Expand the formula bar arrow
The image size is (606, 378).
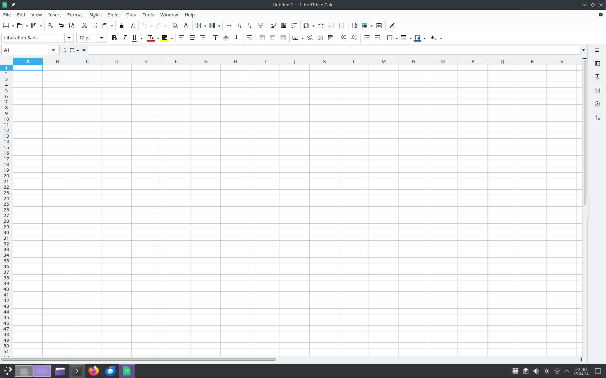583,50
